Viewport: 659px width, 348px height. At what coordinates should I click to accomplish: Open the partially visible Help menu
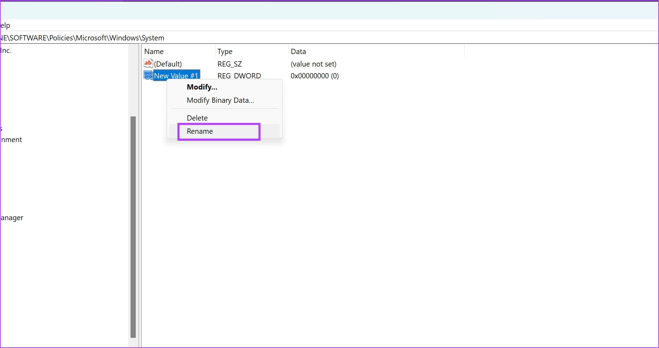pos(5,25)
